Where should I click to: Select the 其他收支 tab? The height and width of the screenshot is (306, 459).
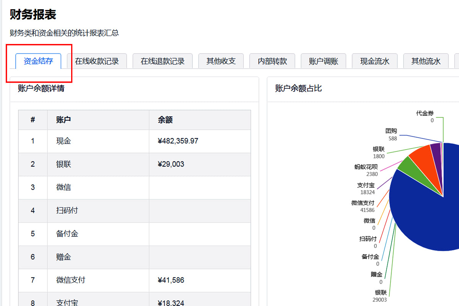coord(221,61)
